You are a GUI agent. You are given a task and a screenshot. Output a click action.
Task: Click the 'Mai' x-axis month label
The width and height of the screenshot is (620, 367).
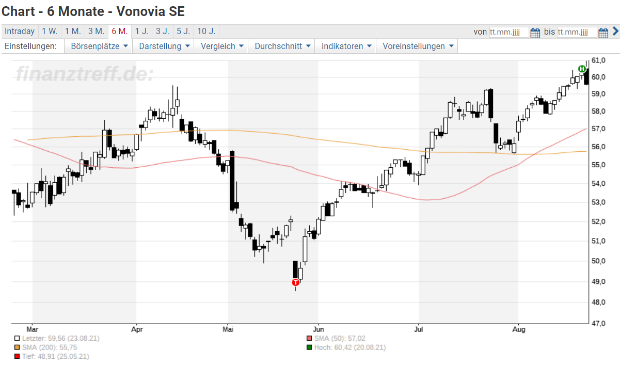(228, 329)
